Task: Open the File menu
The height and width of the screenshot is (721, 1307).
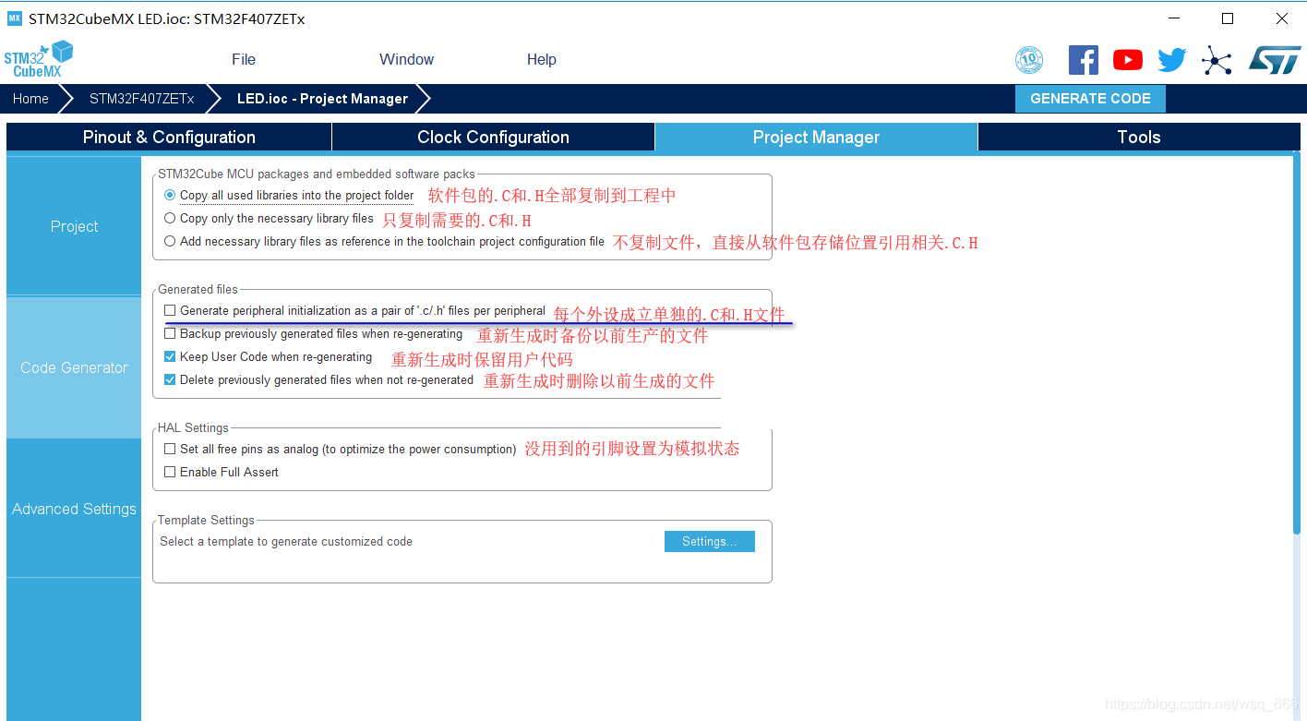Action: pyautogui.click(x=244, y=60)
